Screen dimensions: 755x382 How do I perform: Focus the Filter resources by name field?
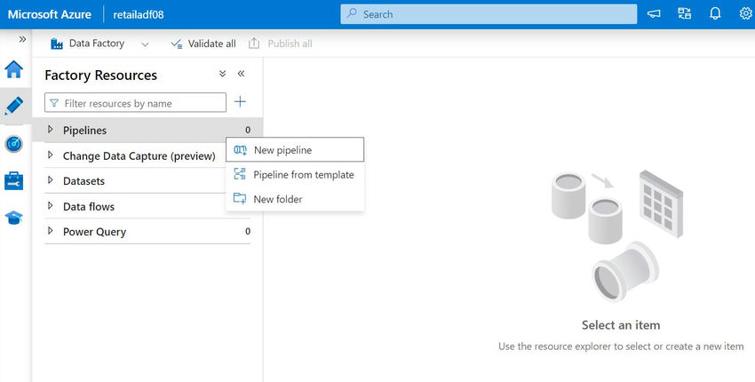pyautogui.click(x=135, y=102)
